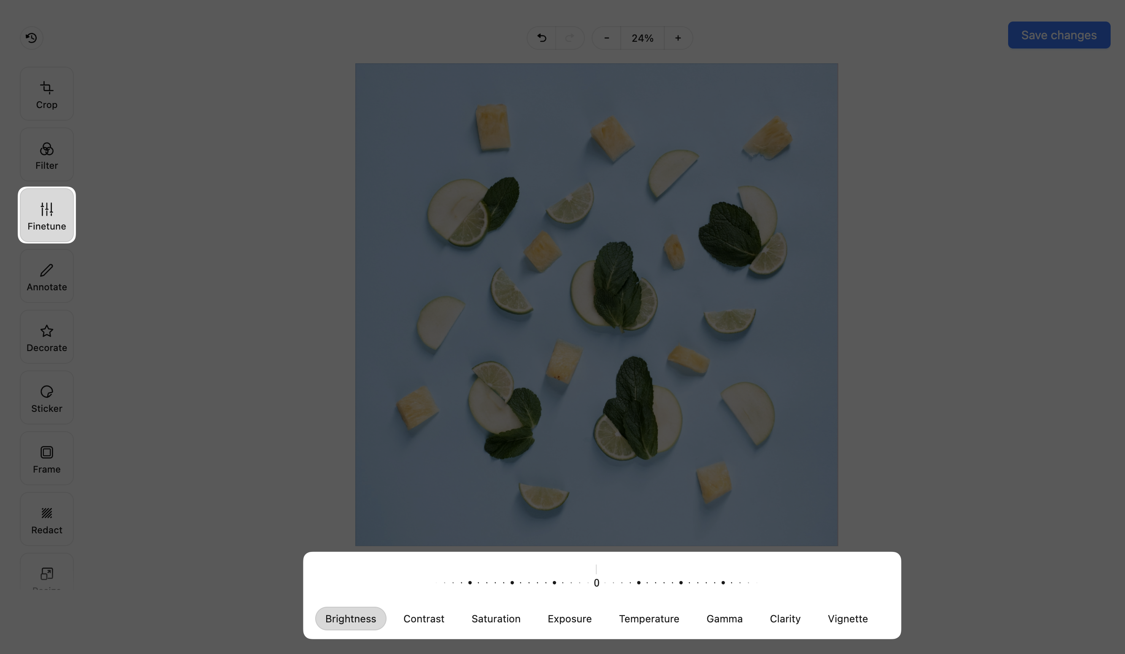Viewport: 1125px width, 654px height.
Task: Click Save changes
Action: 1058,35
